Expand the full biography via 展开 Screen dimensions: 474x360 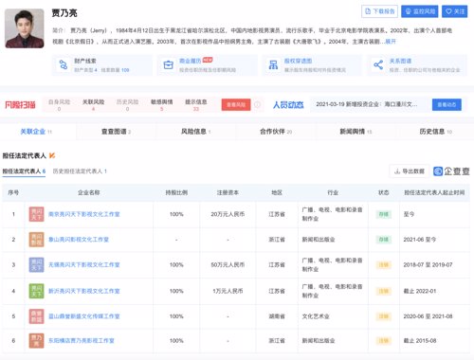[391, 42]
